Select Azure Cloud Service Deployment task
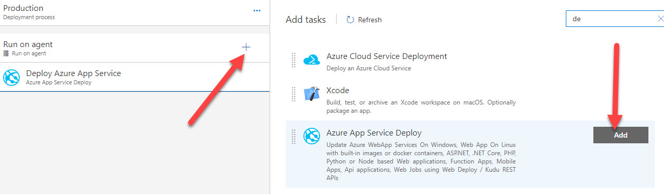Image resolution: width=664 pixels, height=194 pixels. coord(387,56)
